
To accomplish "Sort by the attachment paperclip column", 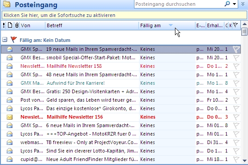I will tap(17, 25).
